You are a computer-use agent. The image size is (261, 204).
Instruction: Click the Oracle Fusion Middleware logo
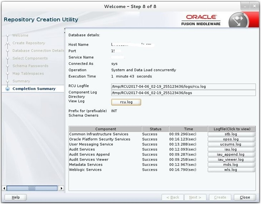(201, 20)
